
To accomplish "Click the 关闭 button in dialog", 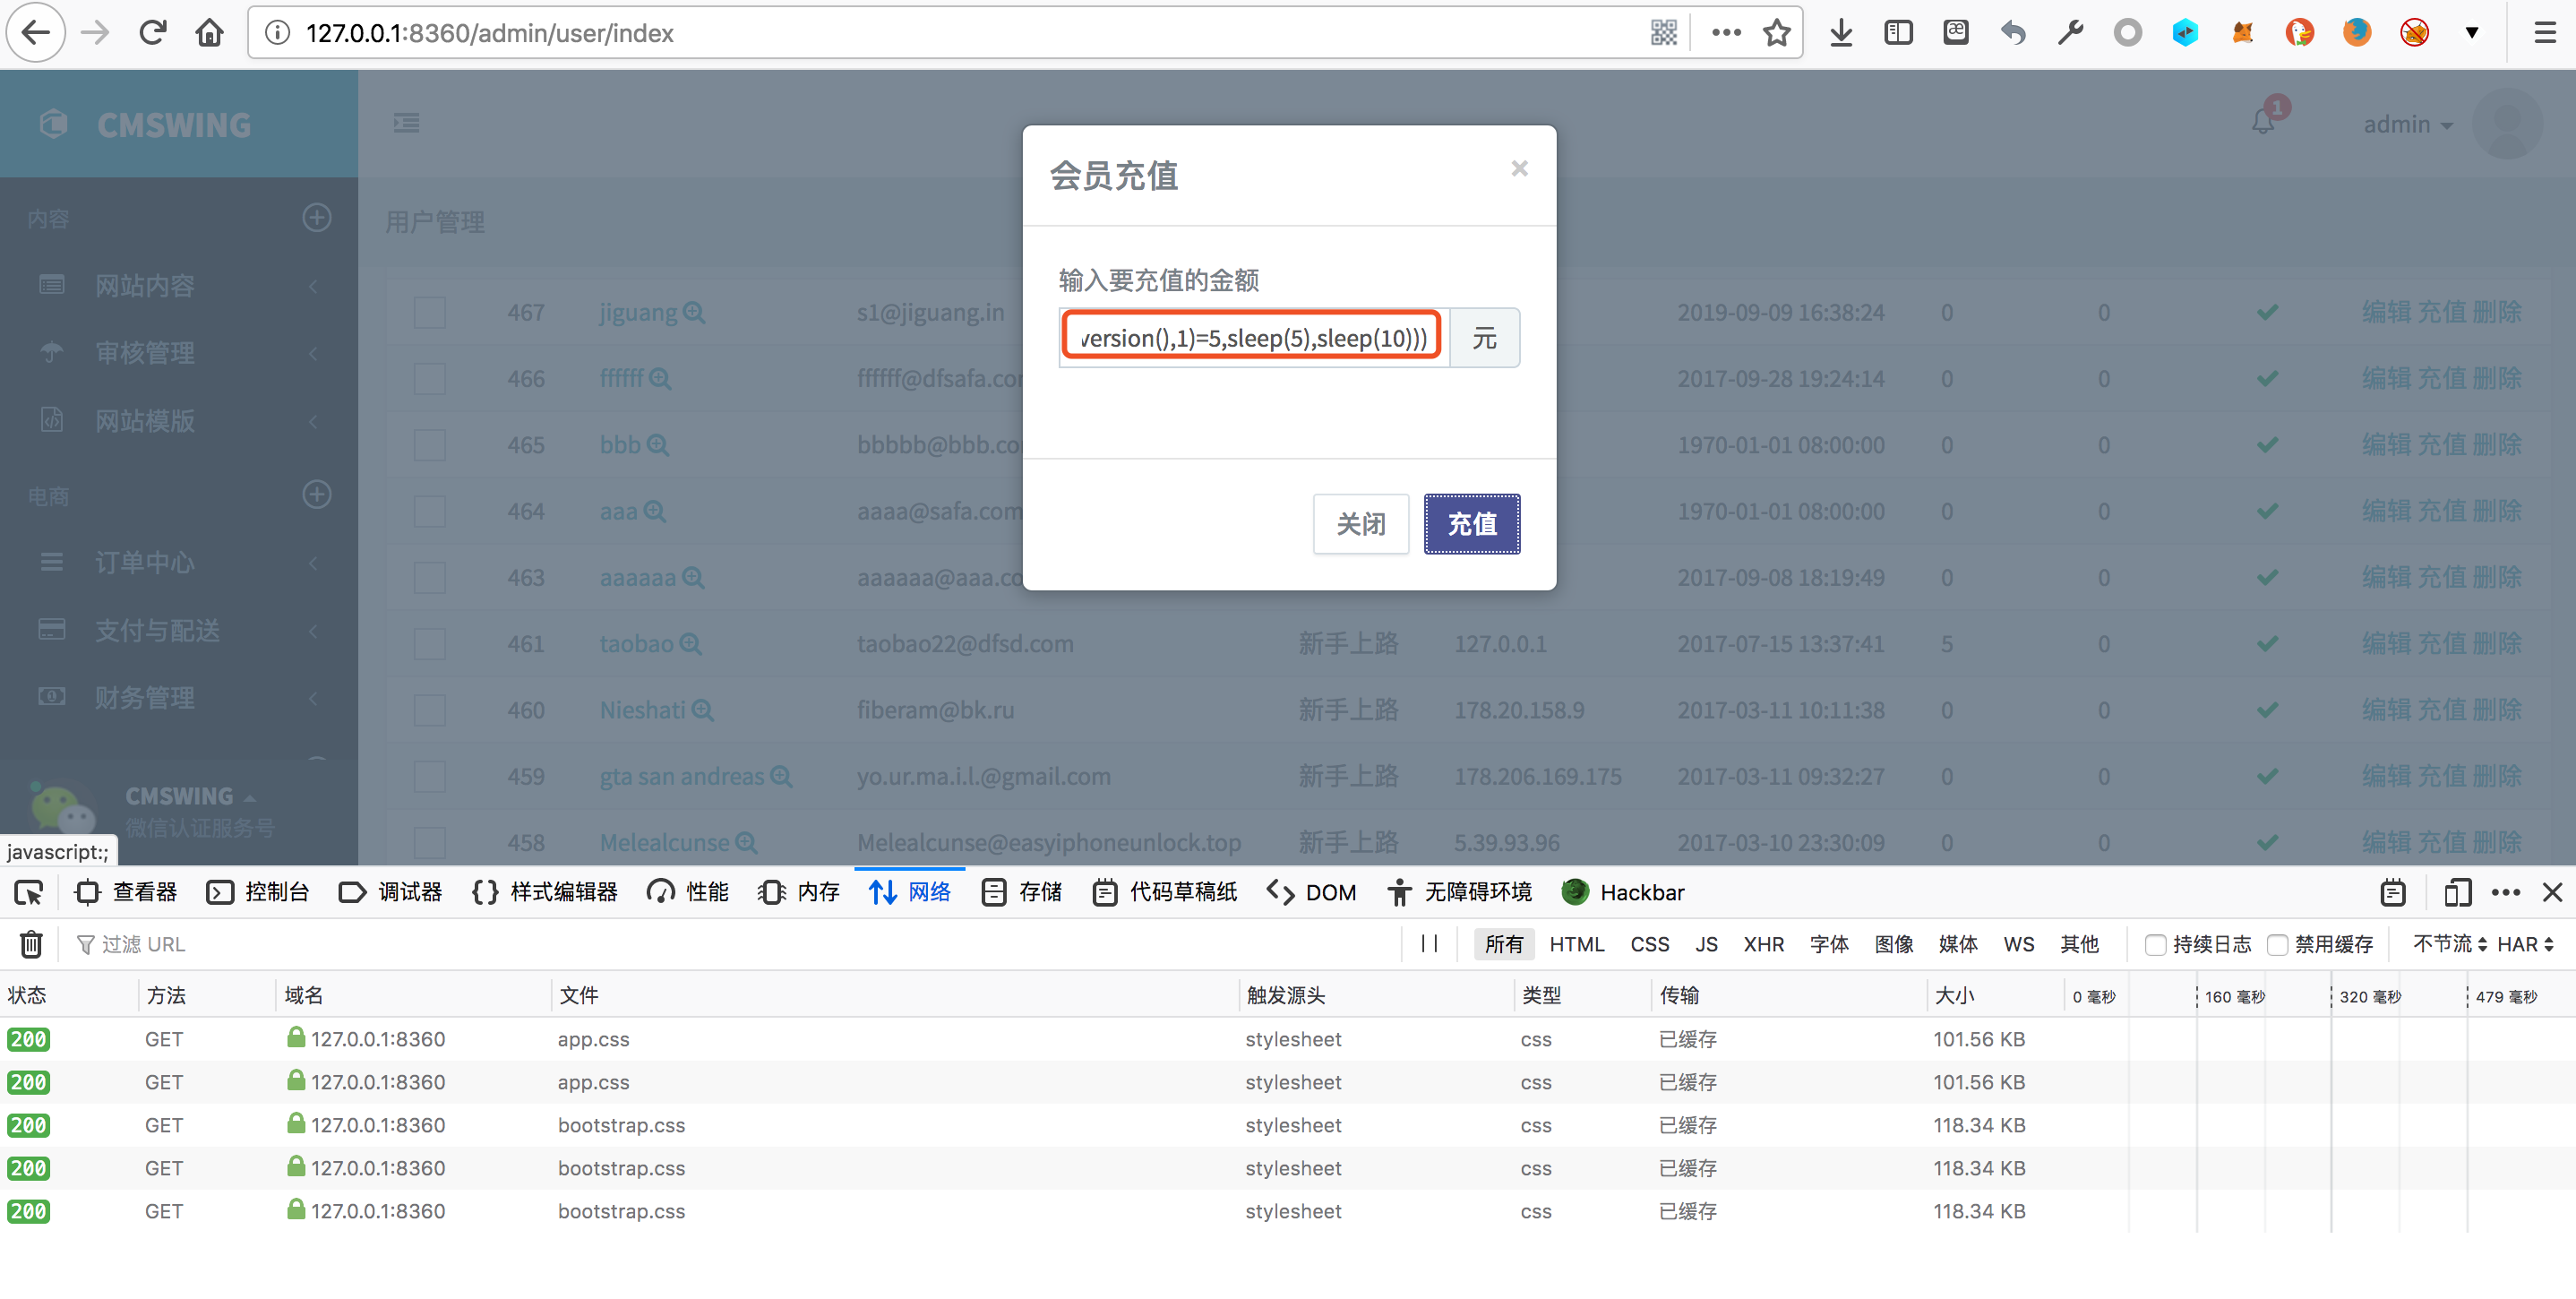I will [1360, 524].
